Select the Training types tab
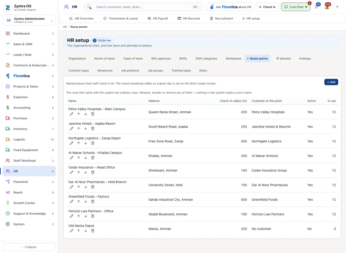The width and height of the screenshot is (346, 253). click(181, 71)
